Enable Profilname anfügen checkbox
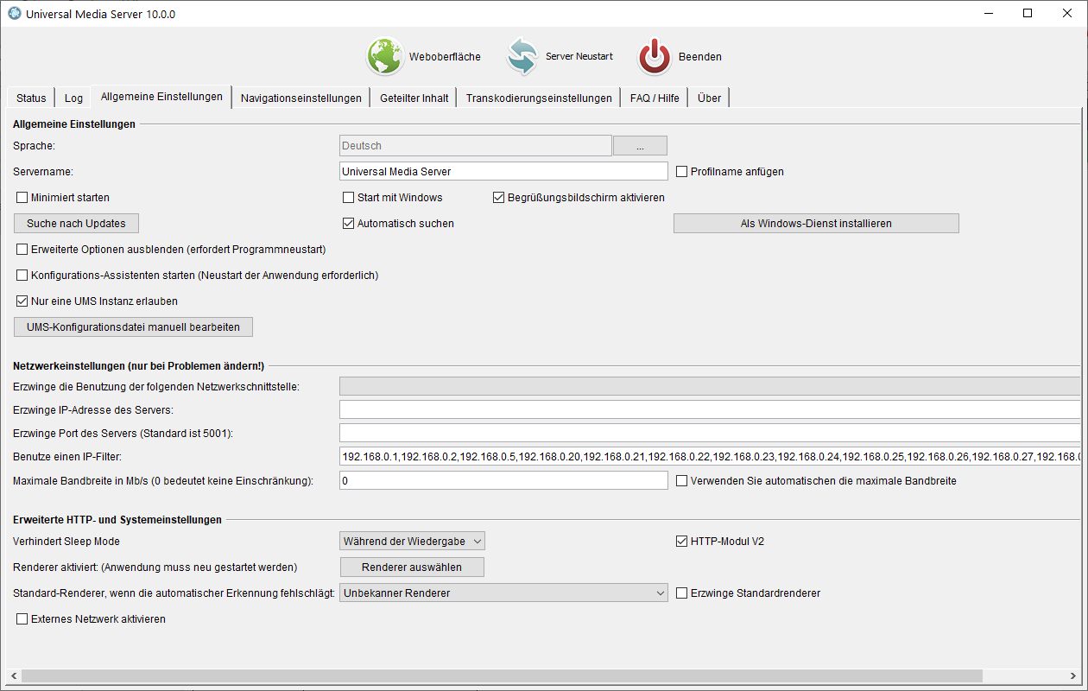 tap(682, 172)
